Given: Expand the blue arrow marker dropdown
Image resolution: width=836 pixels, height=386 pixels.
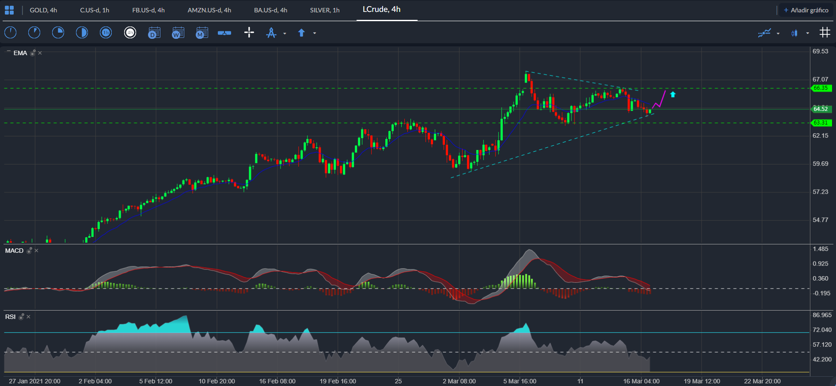Looking at the screenshot, I should (x=315, y=33).
